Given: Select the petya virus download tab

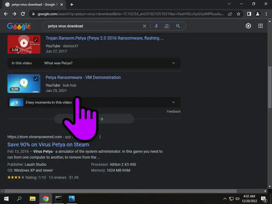Looking at the screenshot, I should tap(34, 5).
